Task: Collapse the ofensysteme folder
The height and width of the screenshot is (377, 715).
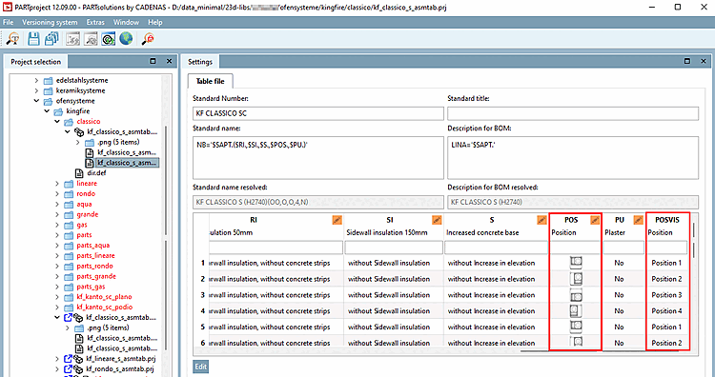Action: (x=36, y=101)
